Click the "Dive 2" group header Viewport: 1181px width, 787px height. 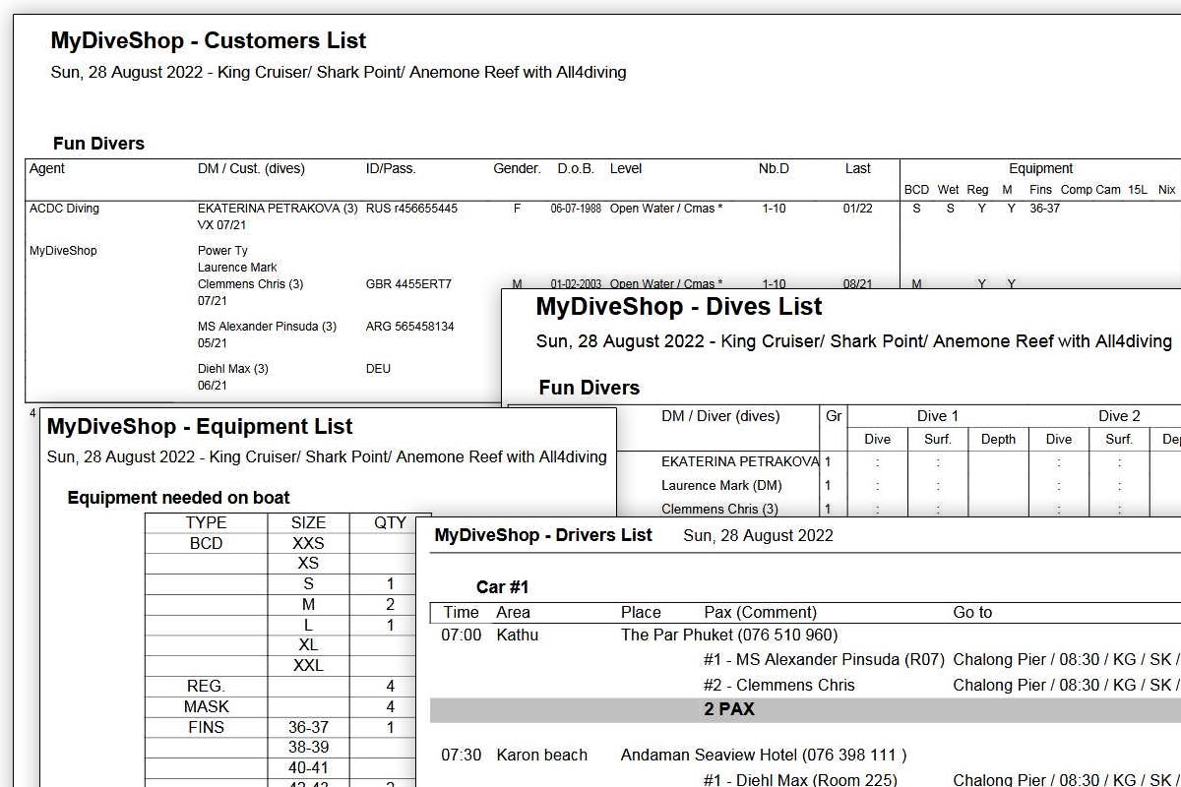[1119, 416]
